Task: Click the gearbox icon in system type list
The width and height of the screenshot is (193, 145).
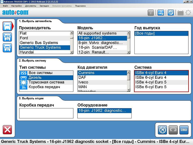Action: tap(23, 87)
